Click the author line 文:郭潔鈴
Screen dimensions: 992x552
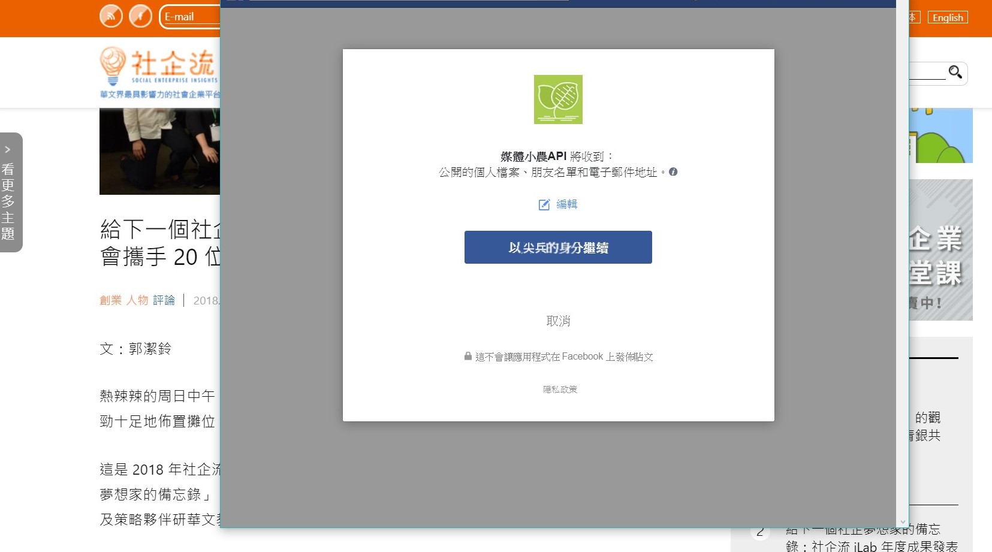(x=135, y=349)
